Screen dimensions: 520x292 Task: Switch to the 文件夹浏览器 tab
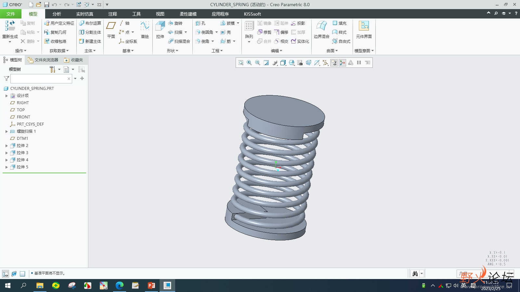(43, 60)
